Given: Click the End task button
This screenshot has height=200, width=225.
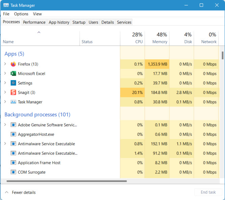Looking at the screenshot, I should 208,192.
